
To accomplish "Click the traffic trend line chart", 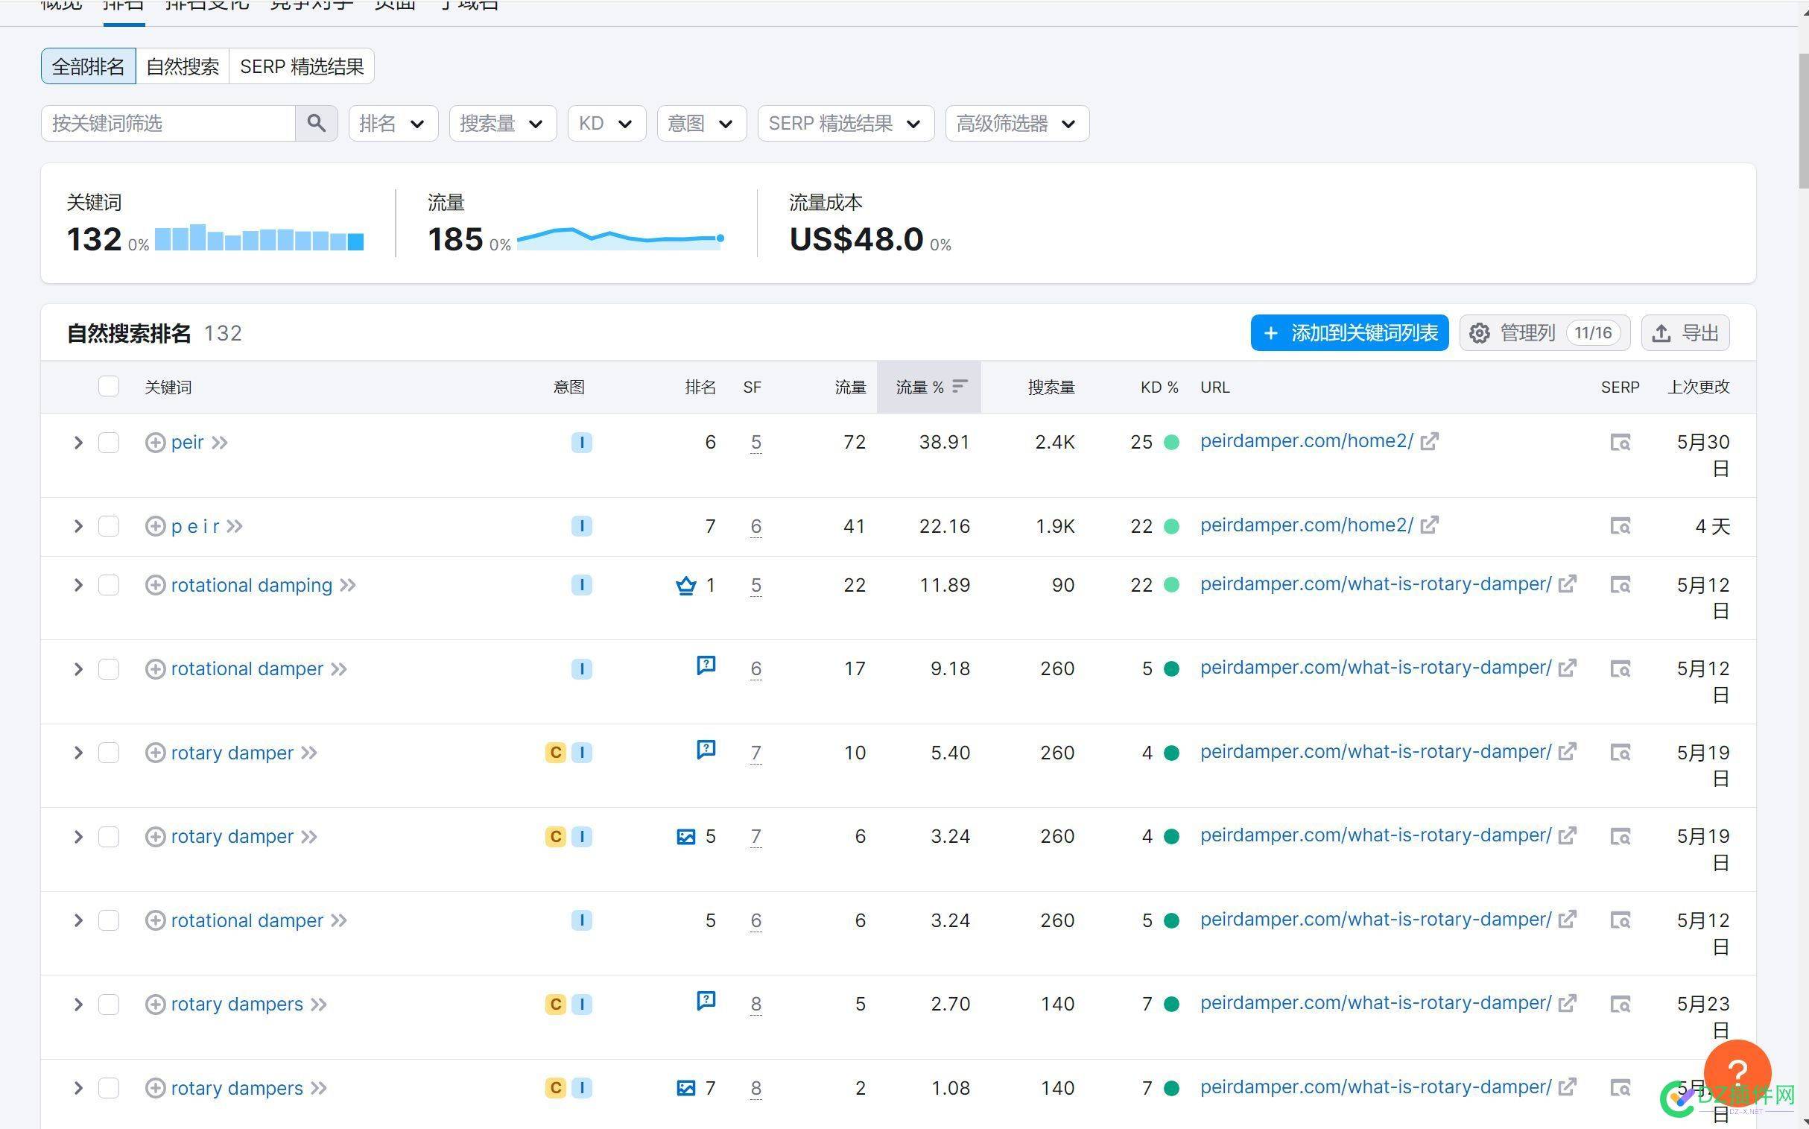I will 621,238.
